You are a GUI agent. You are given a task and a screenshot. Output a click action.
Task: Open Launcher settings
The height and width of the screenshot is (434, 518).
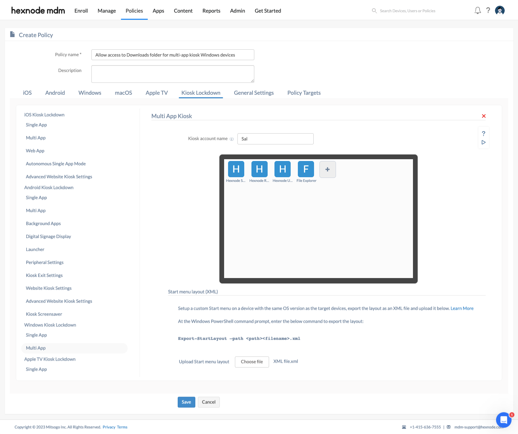pyautogui.click(x=35, y=249)
